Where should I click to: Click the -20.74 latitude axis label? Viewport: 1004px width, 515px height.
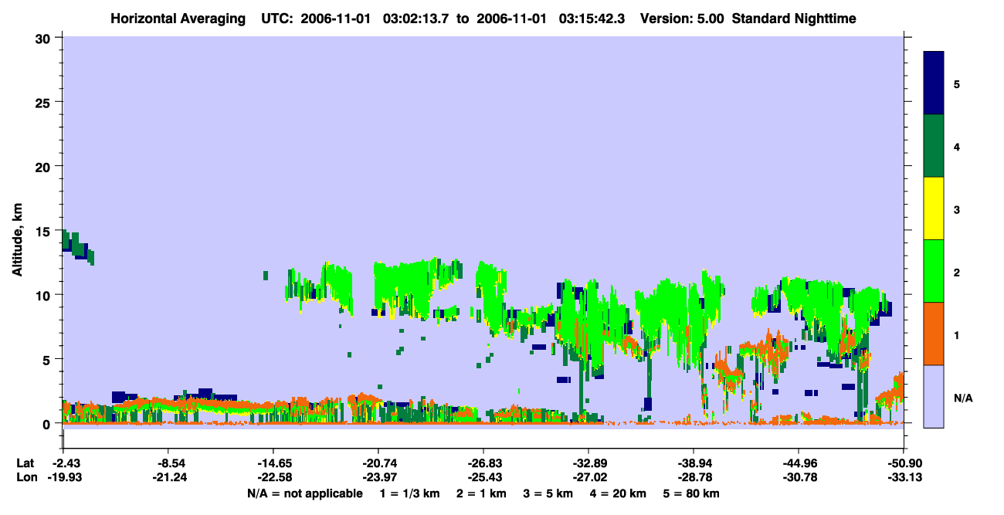(x=378, y=463)
